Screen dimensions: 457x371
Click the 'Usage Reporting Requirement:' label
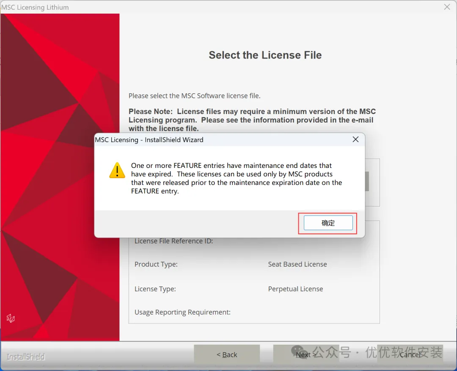pos(182,312)
